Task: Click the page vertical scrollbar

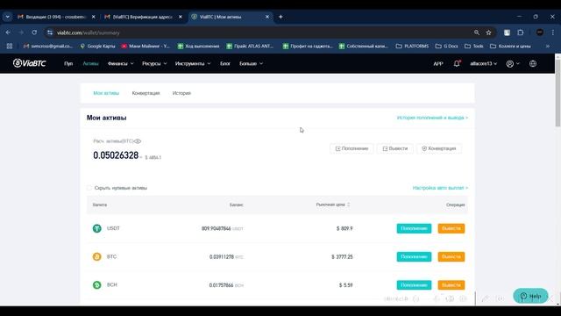Action: 557,93
